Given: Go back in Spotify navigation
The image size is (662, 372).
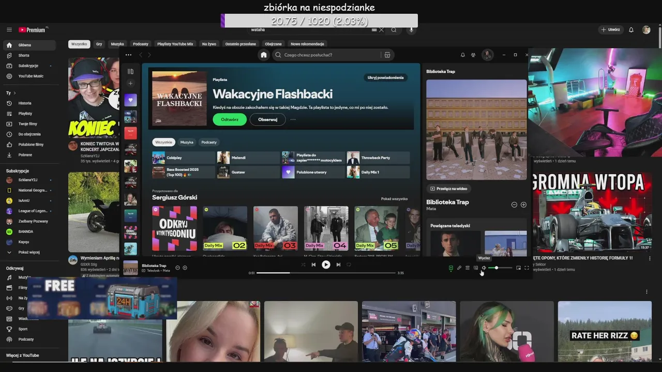Looking at the screenshot, I should pyautogui.click(x=140, y=55).
